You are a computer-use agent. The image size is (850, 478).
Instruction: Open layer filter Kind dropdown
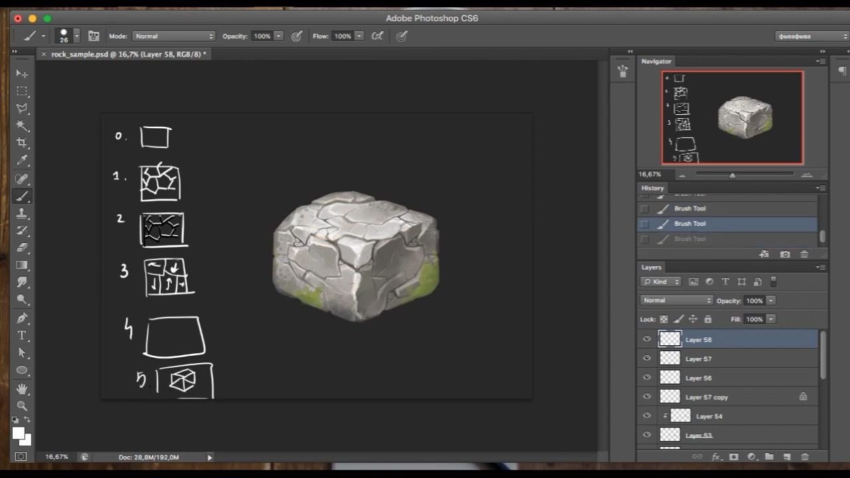[x=661, y=281]
